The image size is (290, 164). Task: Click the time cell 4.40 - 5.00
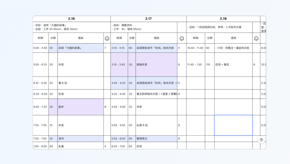119,107
